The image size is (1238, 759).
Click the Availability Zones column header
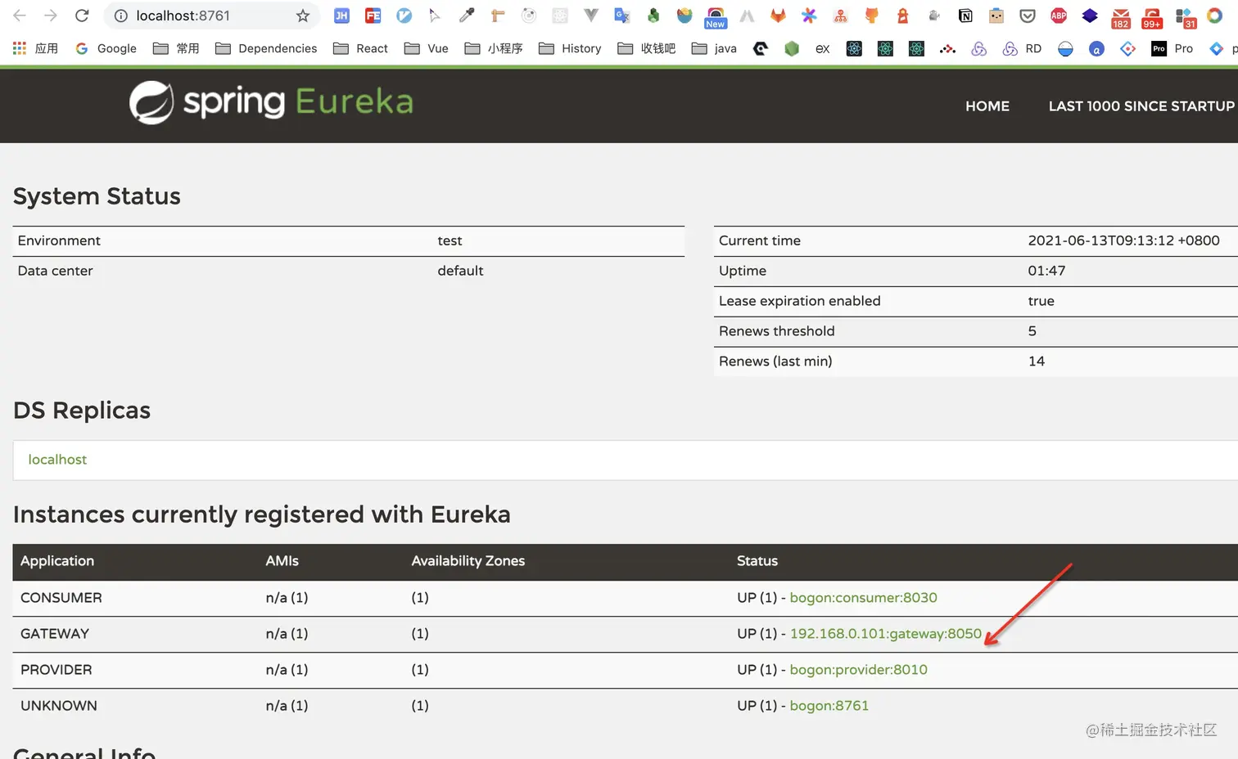(468, 561)
